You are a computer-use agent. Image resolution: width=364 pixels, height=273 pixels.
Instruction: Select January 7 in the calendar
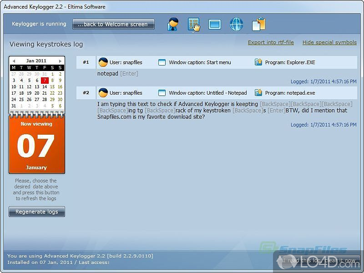pyautogui.click(x=45, y=81)
